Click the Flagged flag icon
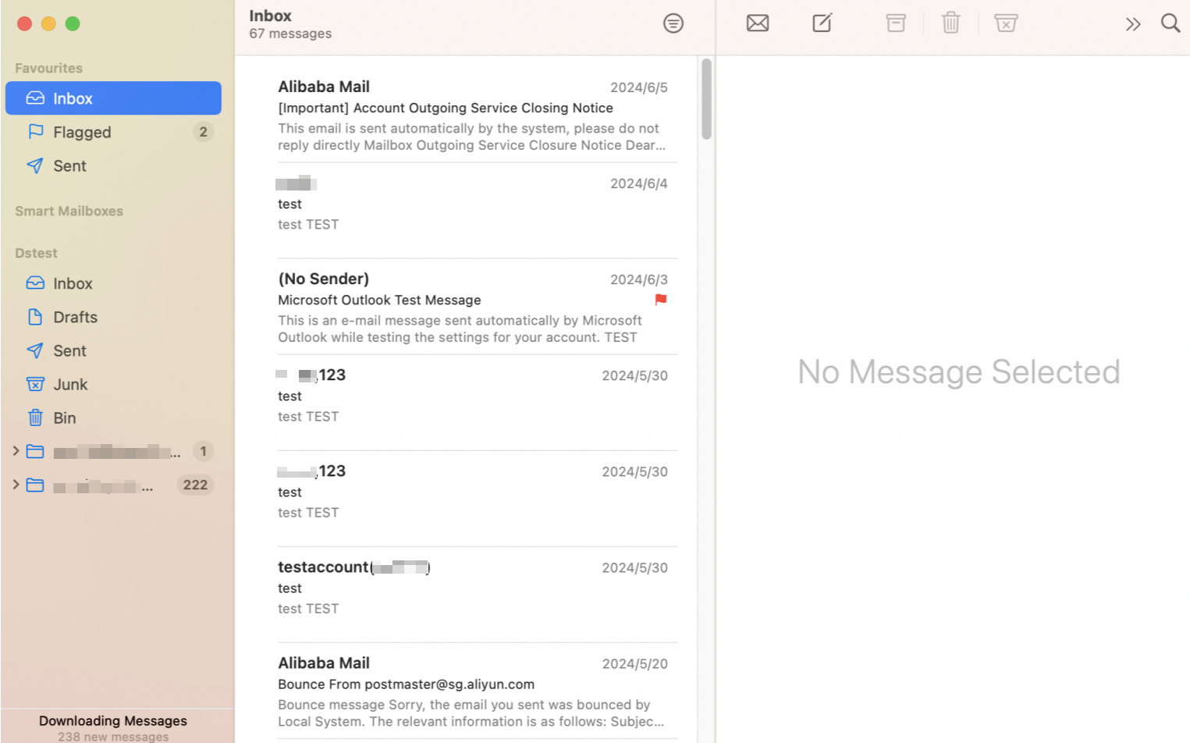Viewport: 1190px width, 743px height. (x=35, y=131)
